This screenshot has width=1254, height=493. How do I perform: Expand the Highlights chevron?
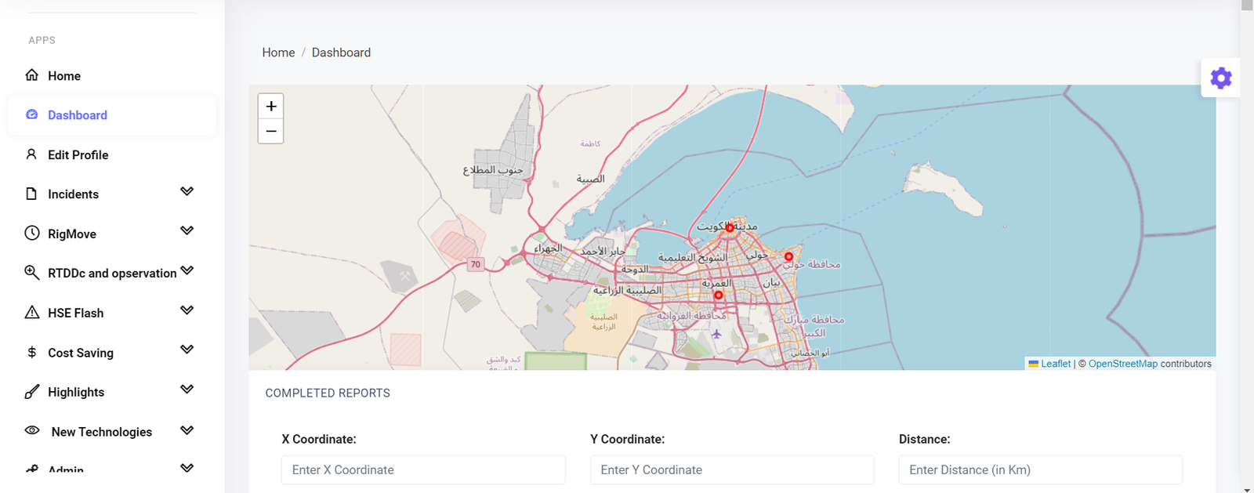(x=187, y=389)
